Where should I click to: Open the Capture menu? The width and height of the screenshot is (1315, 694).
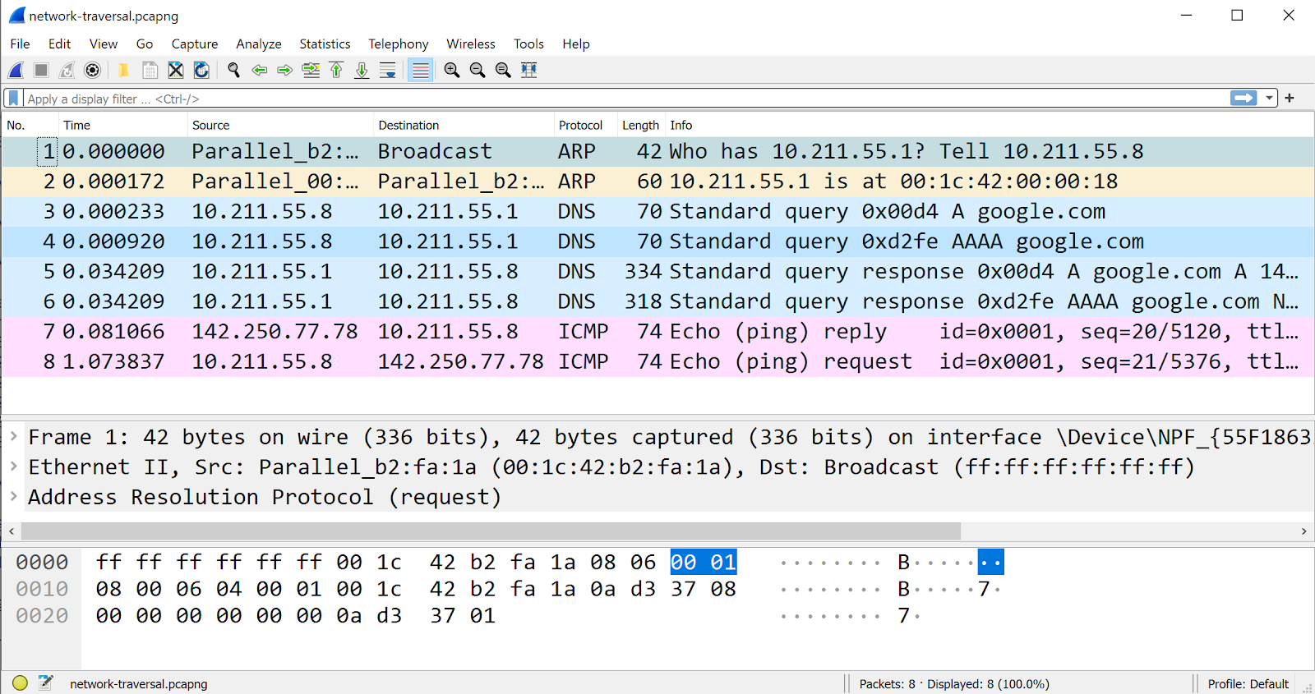(x=195, y=44)
